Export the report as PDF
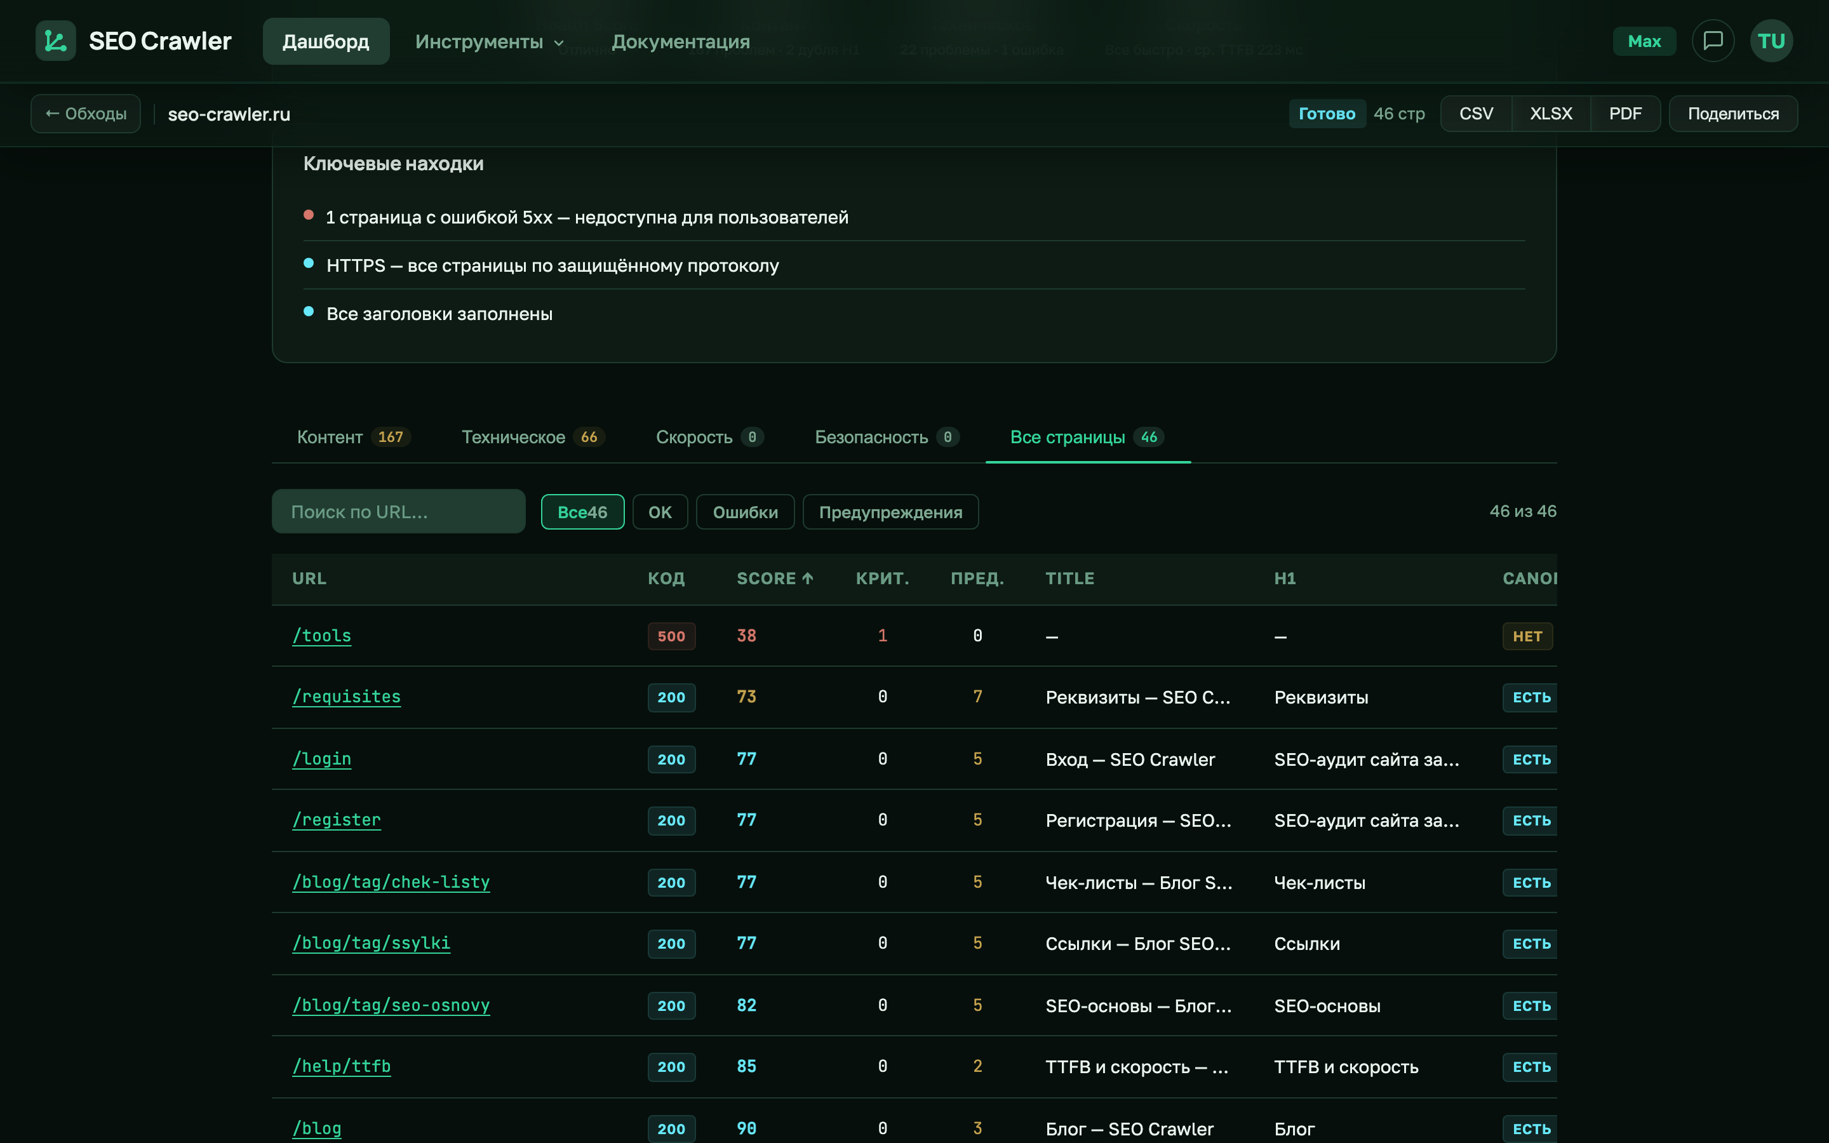The height and width of the screenshot is (1143, 1829). [x=1625, y=114]
